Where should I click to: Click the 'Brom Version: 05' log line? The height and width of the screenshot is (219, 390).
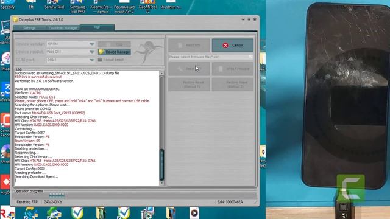(x=27, y=141)
